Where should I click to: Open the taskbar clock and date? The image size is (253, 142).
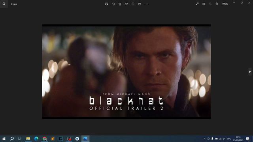tap(238, 139)
